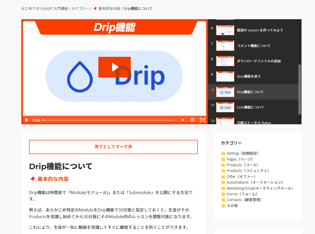The image size is (315, 234).
Task: Click thumbnail of lesson 6 in playlist
Action: coord(225,30)
